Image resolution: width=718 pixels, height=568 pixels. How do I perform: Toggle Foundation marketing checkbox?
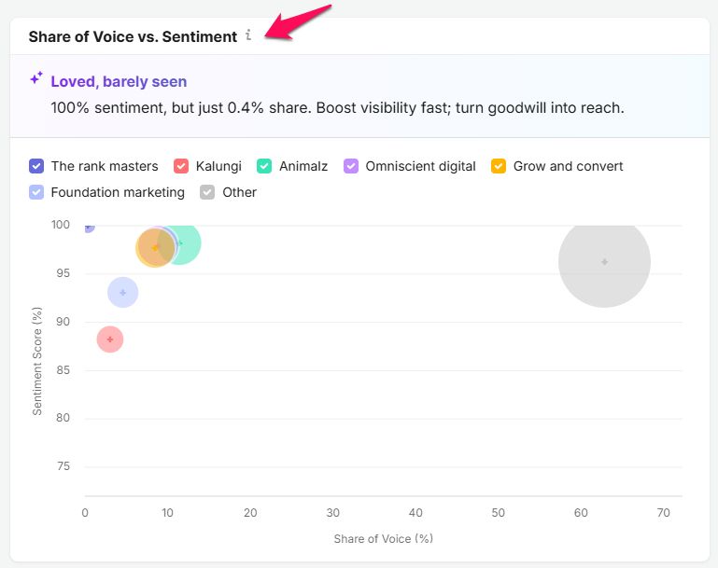coord(36,192)
